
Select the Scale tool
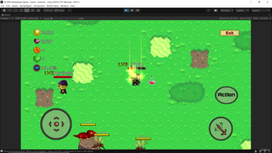click(x=21, y=10)
